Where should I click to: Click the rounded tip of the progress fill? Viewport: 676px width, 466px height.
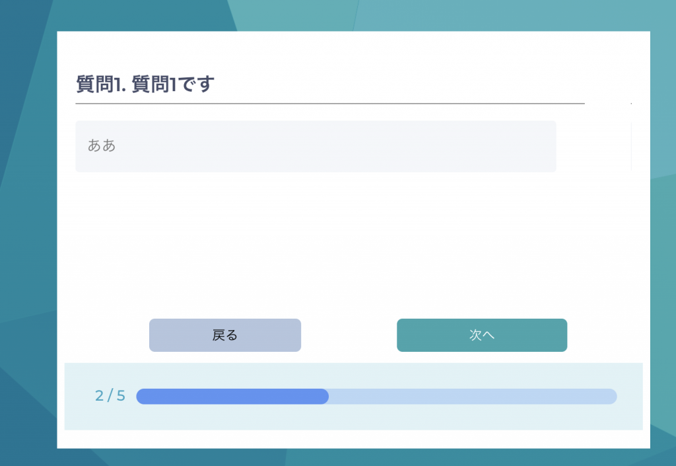324,396
